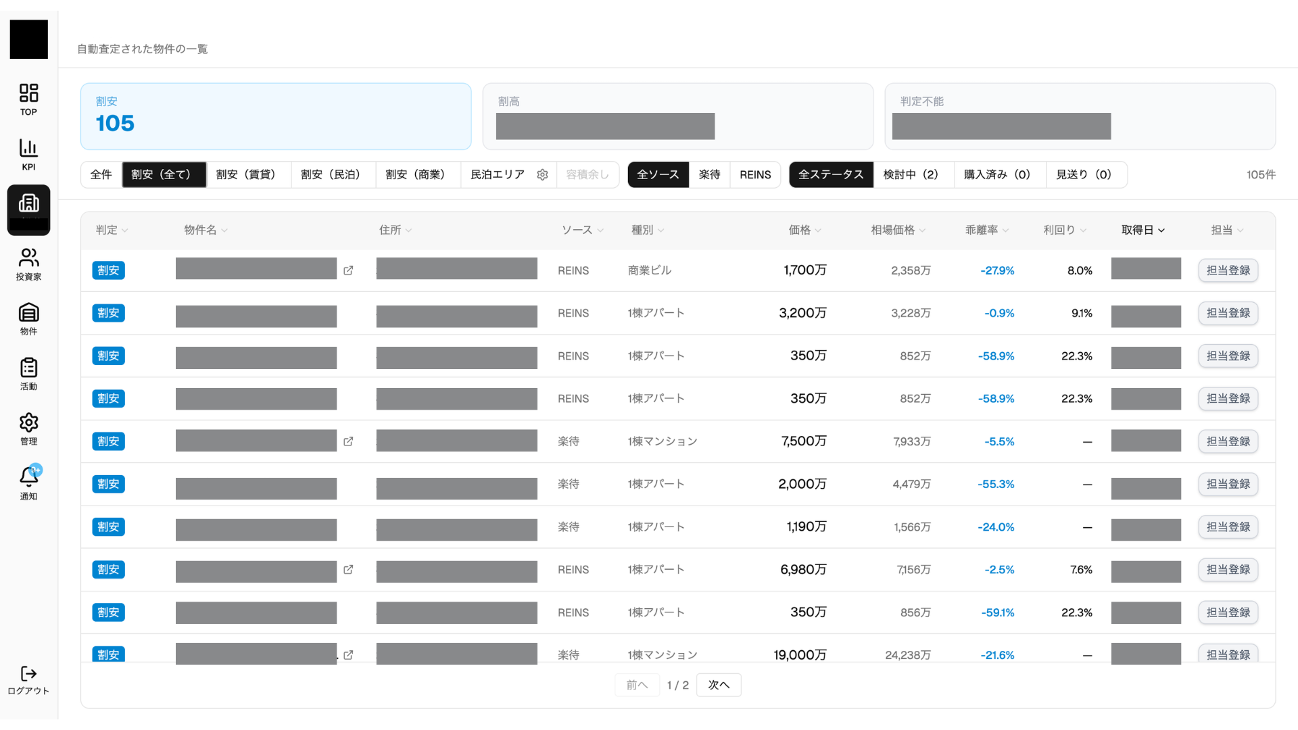This screenshot has height=730, width=1298.
Task: Open external link of 6,980万 property
Action: pyautogui.click(x=348, y=570)
